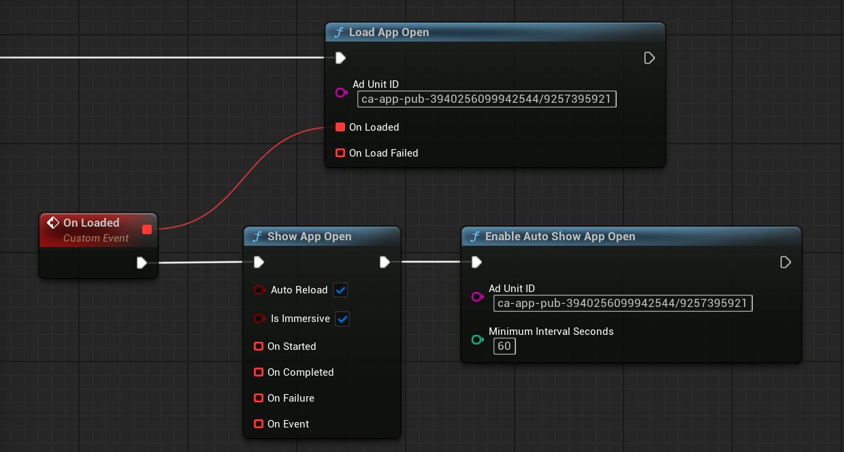Click the Minimum Interval Seconds green input pin
The height and width of the screenshot is (452, 844).
477,339
